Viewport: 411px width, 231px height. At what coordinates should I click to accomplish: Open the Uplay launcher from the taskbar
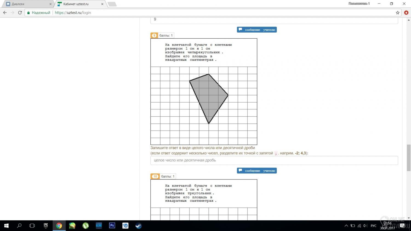(125, 226)
